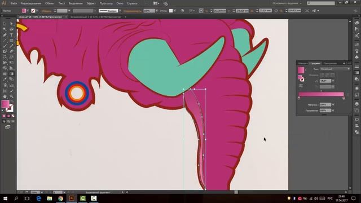Viewport: 361px width, 203px height.
Task: Open Color panel icon at dock top
Action: 356,23
